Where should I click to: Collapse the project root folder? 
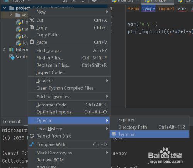coord(5,8)
